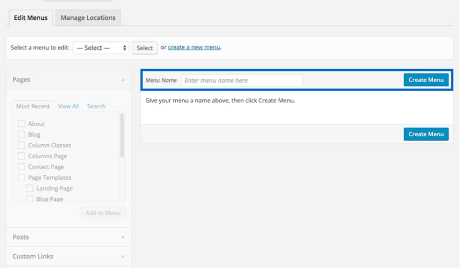Expand the Posts panel arrow
Image resolution: width=461 pixels, height=268 pixels.
(x=123, y=237)
